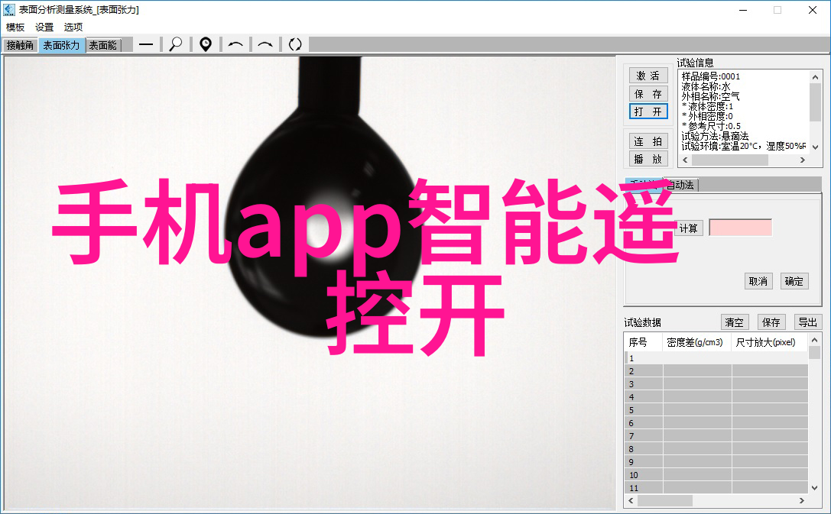Select row 11 in the data table

point(716,487)
